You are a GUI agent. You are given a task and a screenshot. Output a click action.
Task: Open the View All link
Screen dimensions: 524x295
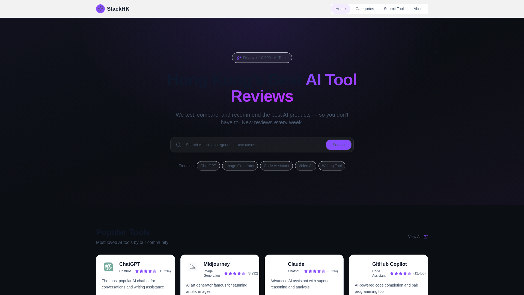(418, 237)
